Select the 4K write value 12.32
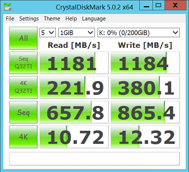This screenshot has width=189, height=172. click(145, 137)
